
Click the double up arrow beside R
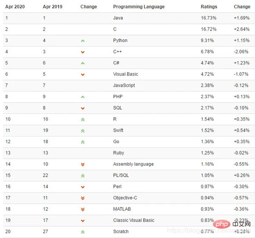83,119
